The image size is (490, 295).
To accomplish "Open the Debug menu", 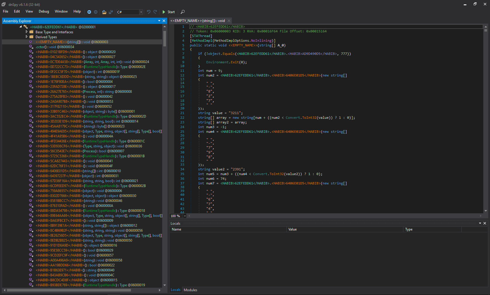I will (44, 11).
